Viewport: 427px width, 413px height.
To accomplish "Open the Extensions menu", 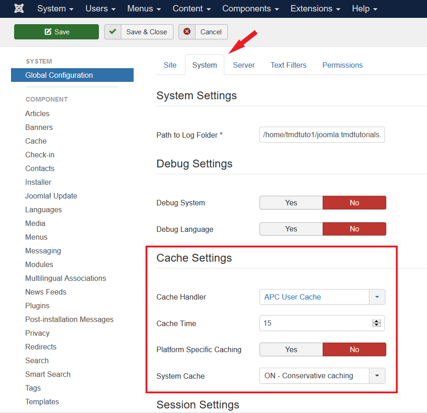I will (315, 9).
